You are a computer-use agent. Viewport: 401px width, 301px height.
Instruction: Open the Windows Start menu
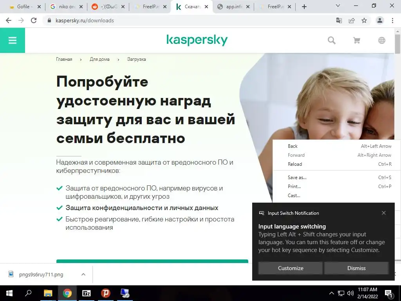(x=9, y=293)
